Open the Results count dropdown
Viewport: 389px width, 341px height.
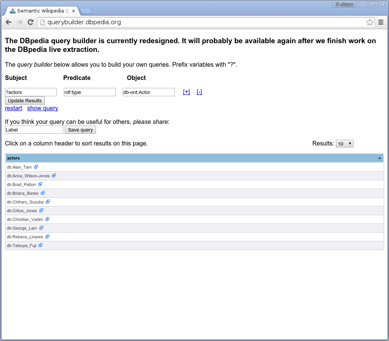coord(345,144)
